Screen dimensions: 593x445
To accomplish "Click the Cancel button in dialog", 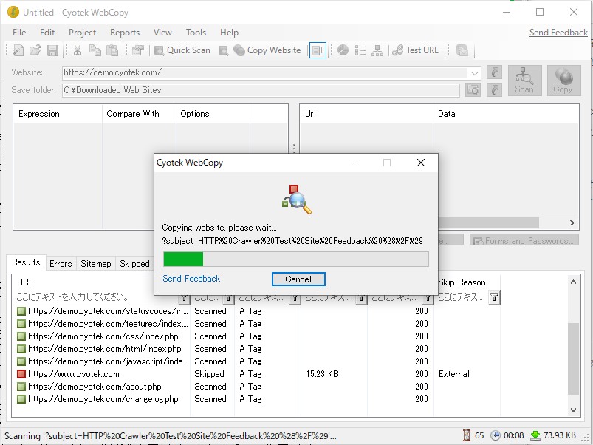I will (298, 279).
